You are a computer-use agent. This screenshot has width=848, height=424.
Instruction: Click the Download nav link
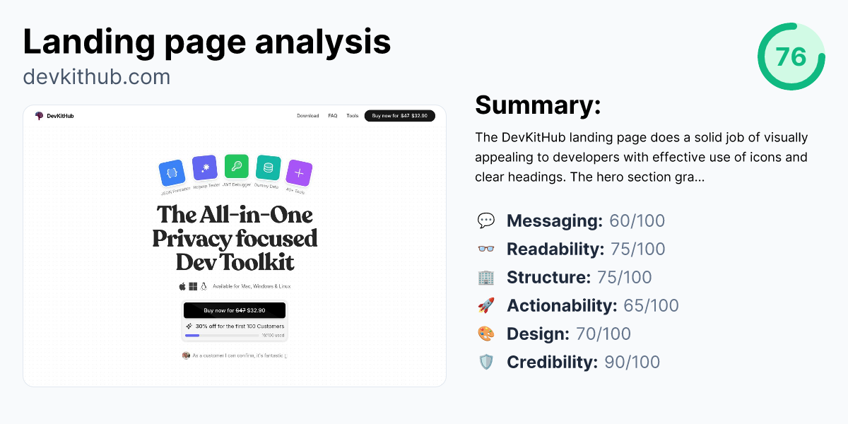point(309,115)
